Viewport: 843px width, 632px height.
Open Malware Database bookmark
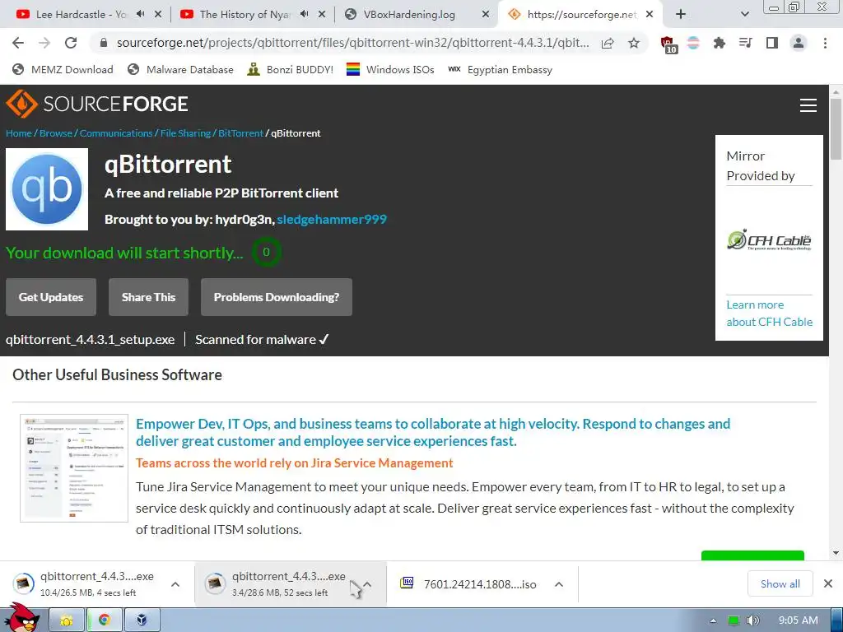180,69
